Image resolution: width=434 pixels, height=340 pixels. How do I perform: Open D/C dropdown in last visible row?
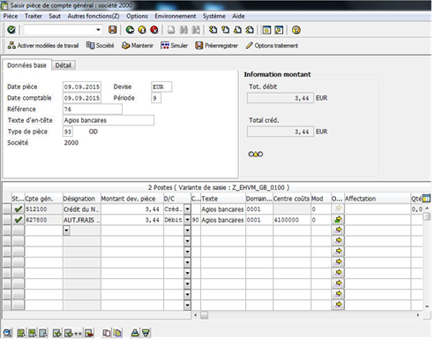[187, 305]
